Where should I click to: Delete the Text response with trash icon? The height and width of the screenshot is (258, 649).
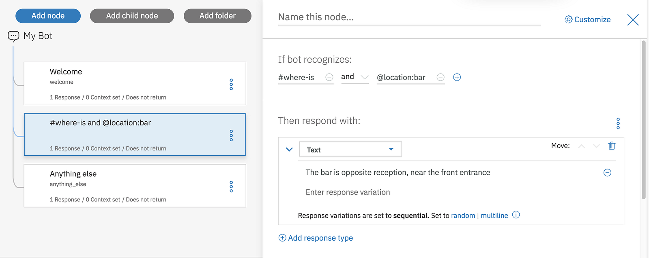612,146
